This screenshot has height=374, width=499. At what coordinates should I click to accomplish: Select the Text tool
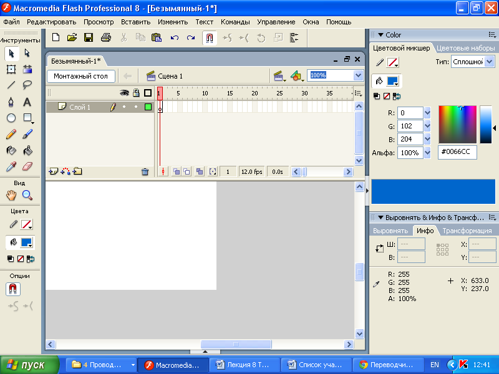click(27, 102)
